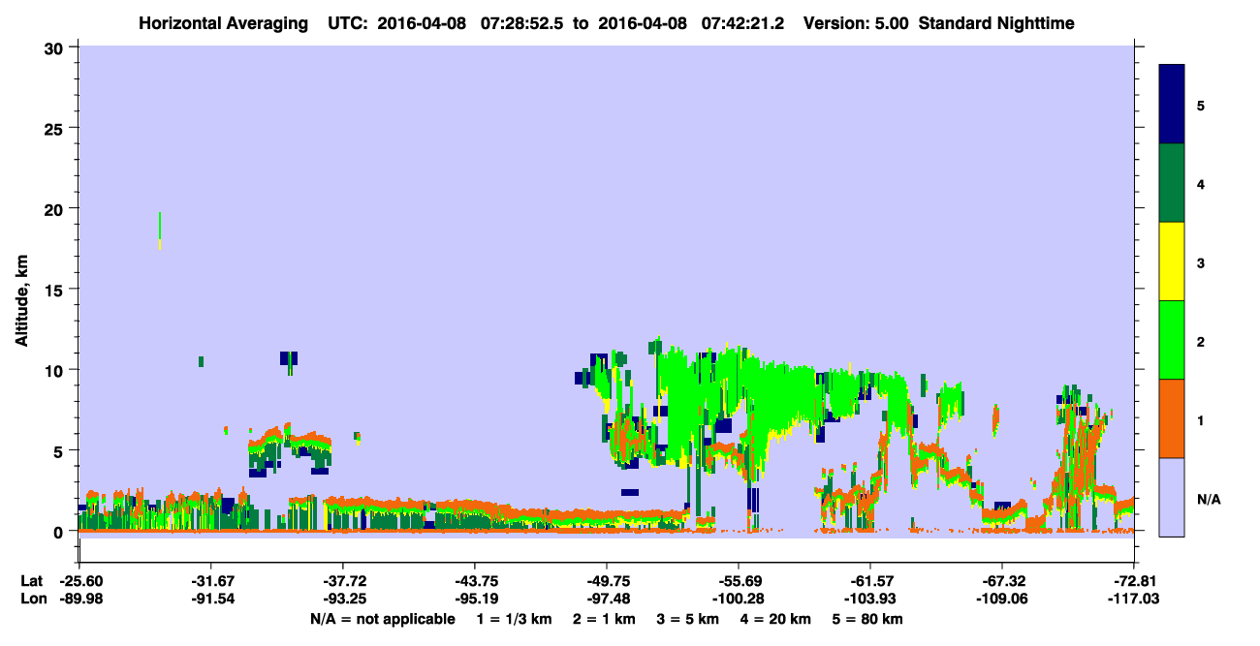Click the yellow colorbar segment labeled 3
1260x646 pixels.
point(1172,261)
